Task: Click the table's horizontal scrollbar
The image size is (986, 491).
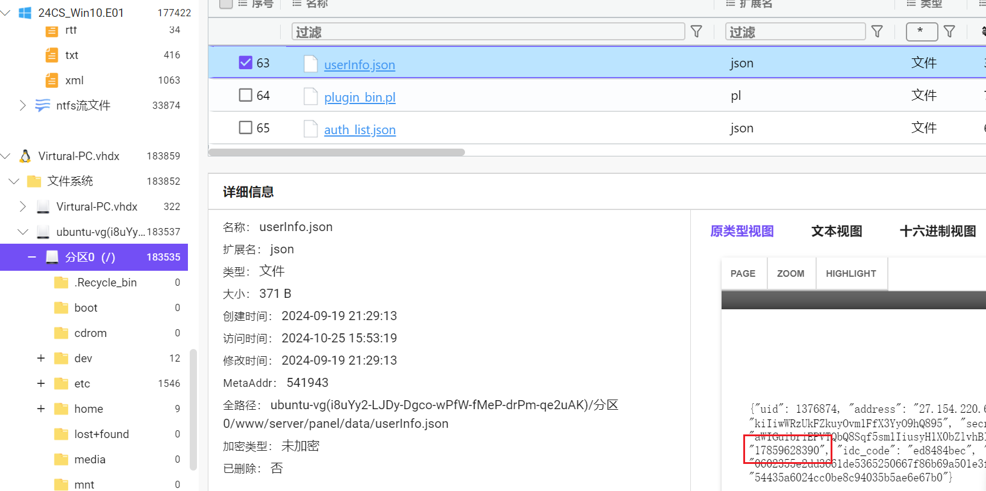Action: point(337,152)
